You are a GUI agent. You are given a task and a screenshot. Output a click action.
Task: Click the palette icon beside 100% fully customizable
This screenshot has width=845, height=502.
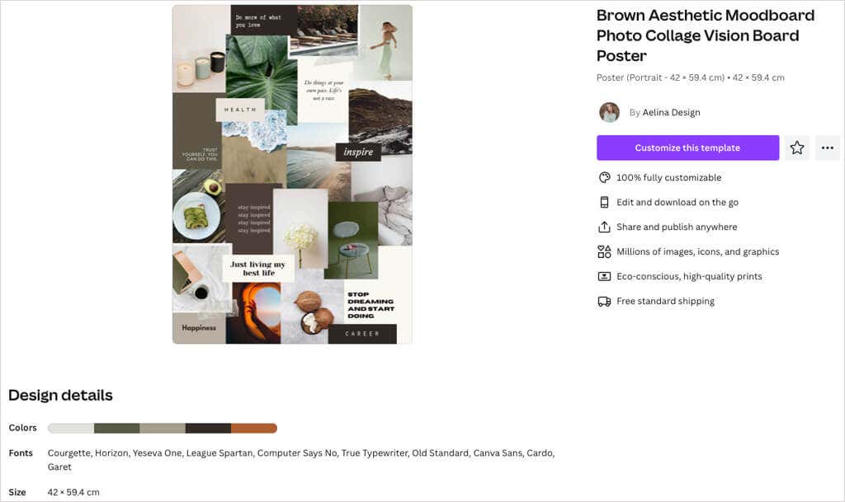[604, 177]
